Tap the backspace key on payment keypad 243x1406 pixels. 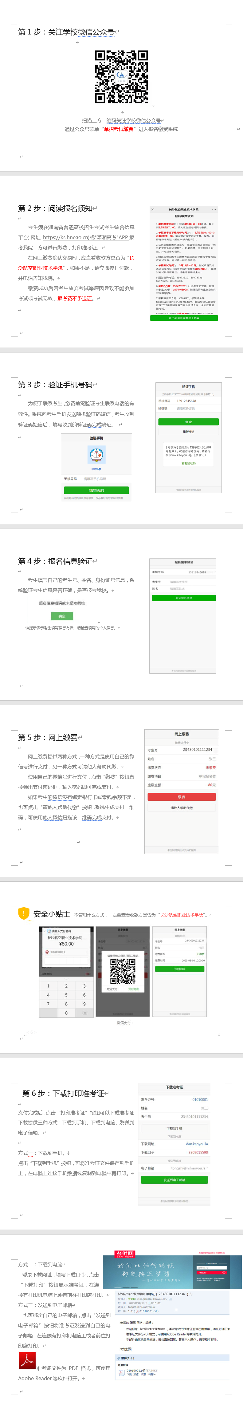[84, 1013]
